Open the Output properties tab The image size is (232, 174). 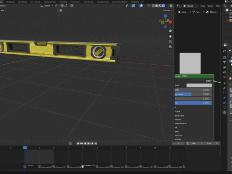(224, 62)
